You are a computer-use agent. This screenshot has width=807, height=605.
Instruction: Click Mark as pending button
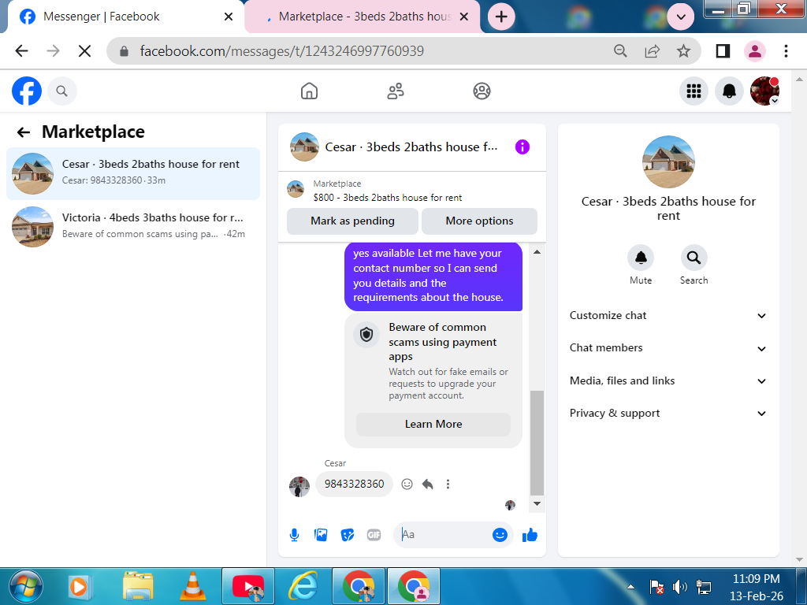[352, 221]
